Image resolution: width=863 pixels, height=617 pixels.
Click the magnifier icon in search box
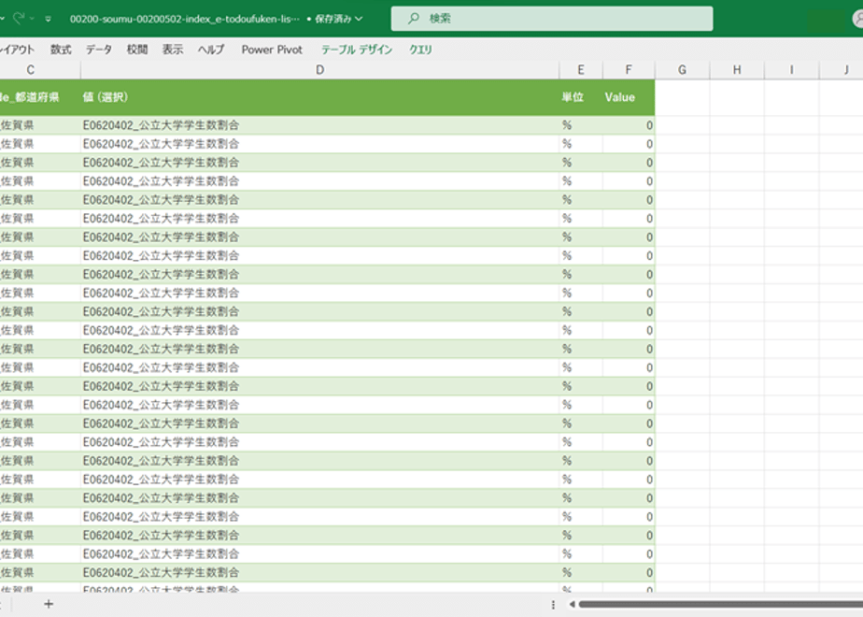click(x=414, y=18)
